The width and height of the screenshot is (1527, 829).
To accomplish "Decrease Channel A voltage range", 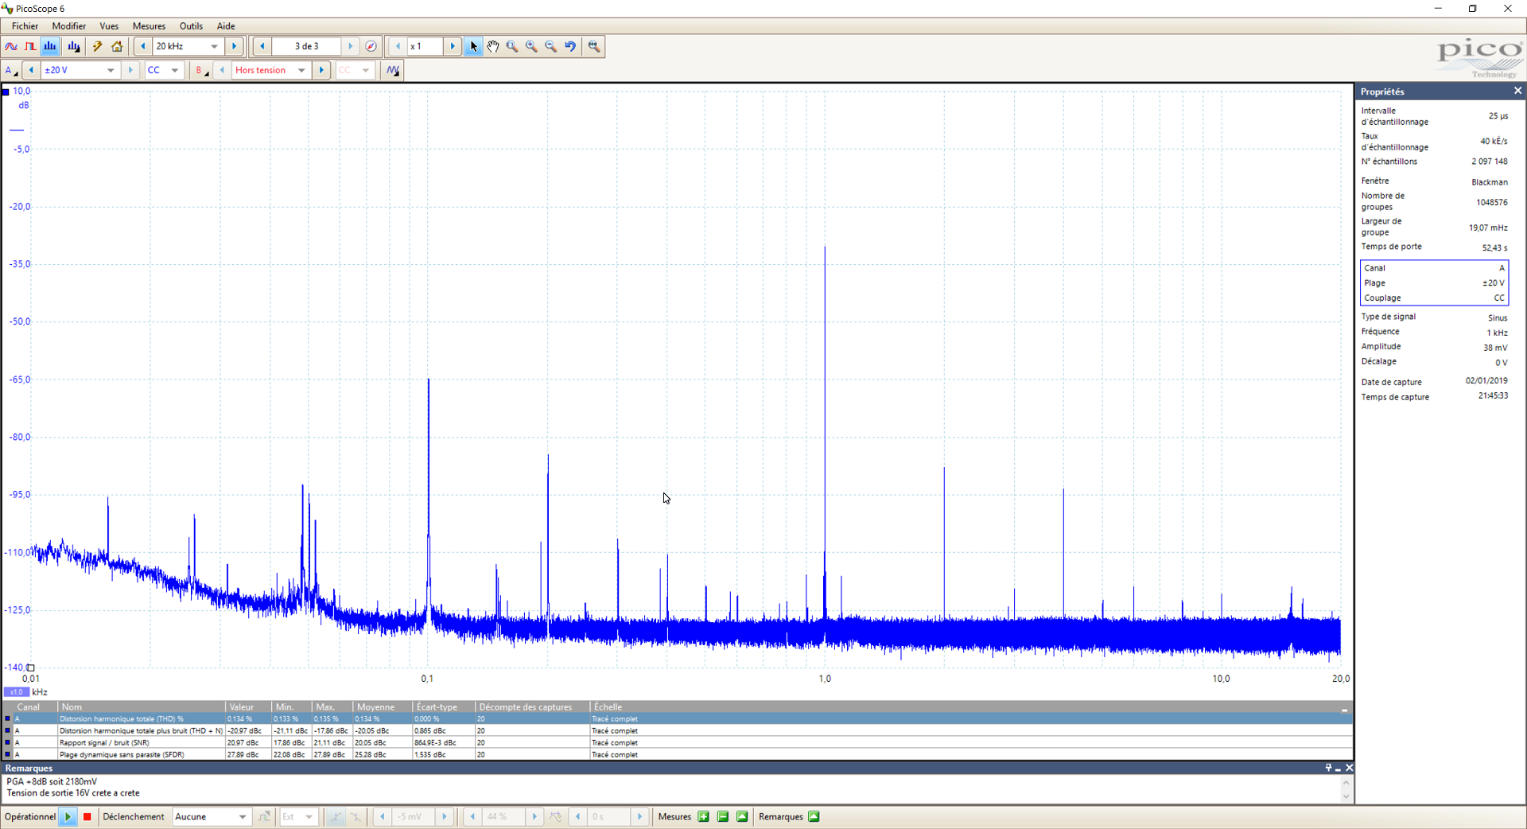I will [31, 70].
